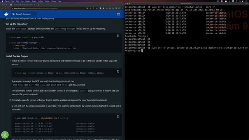Viewport: 249px width, 140px height.
Task: Copy the yum list showduplicates command
Action: click(118, 117)
